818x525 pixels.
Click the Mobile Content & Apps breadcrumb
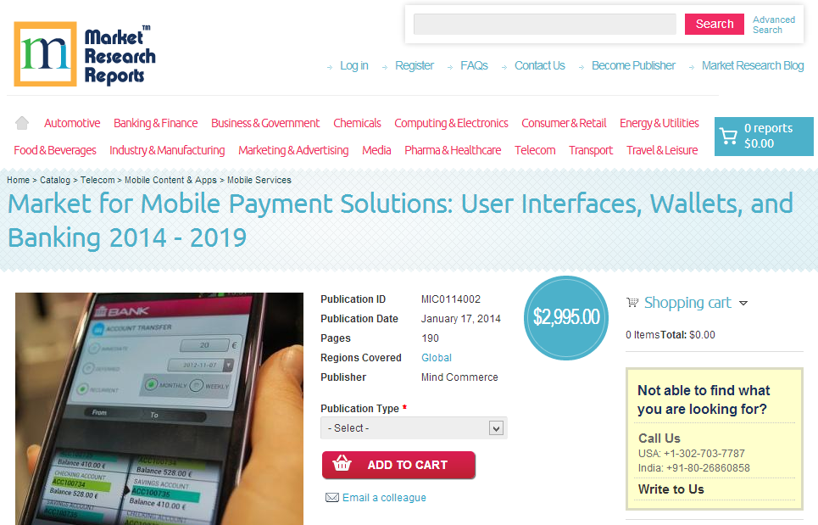point(170,180)
